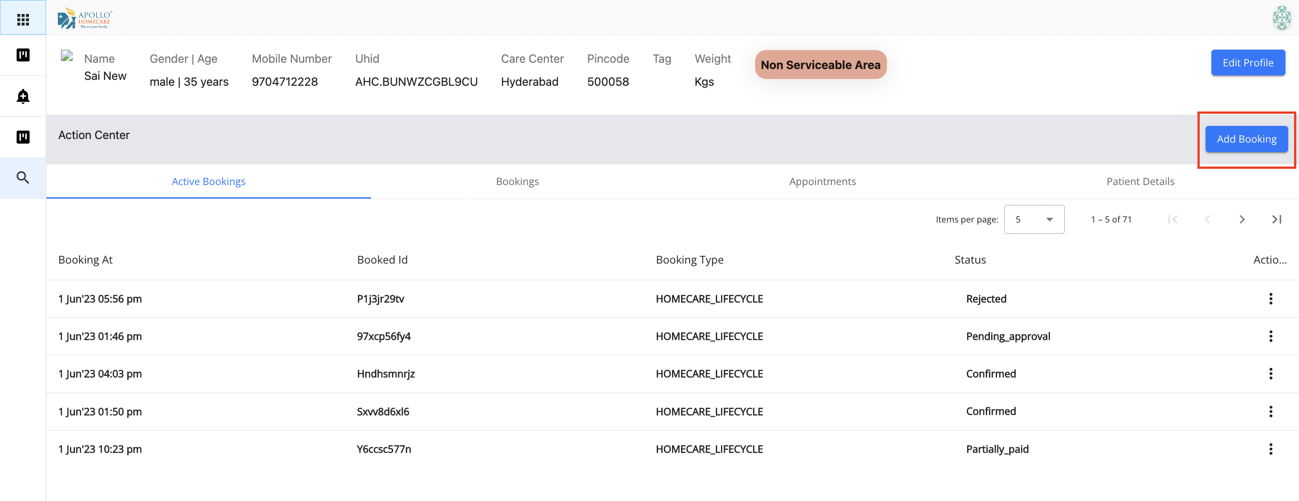Screen dimensions: 1299x501
Task: Click the lower board icon in sidebar
Action: tap(23, 137)
